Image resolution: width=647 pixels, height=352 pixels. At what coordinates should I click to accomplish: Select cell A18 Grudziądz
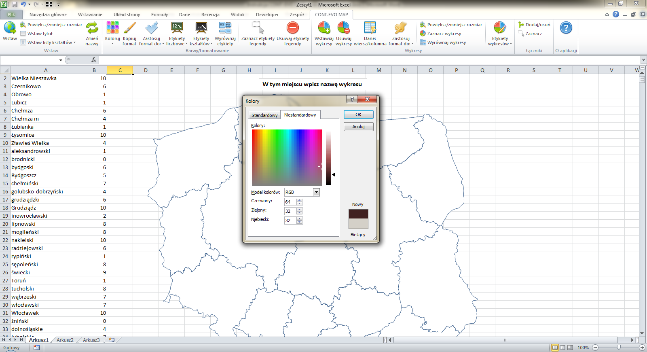(x=46, y=208)
